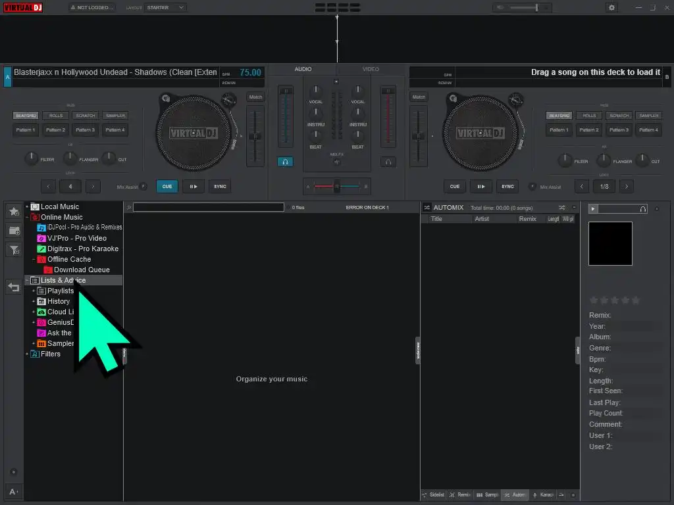
Task: Switch mixer to the AUDIO tab
Action: (x=303, y=69)
